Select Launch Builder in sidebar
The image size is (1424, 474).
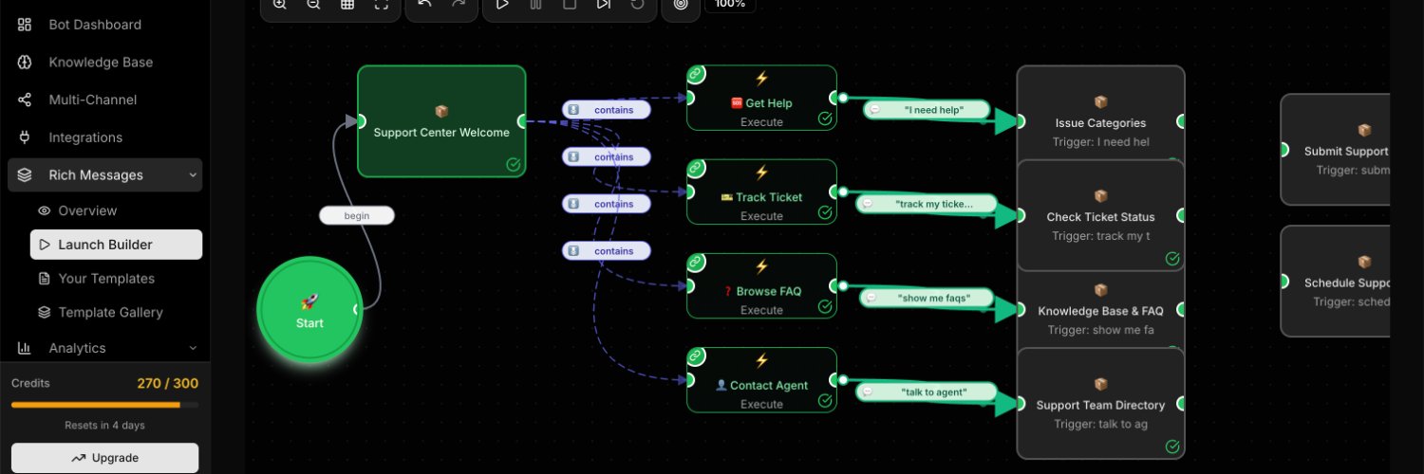(116, 245)
